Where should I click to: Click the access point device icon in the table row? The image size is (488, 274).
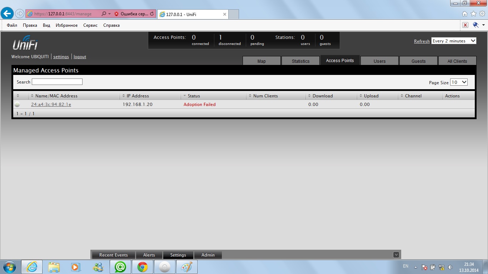[x=17, y=105]
